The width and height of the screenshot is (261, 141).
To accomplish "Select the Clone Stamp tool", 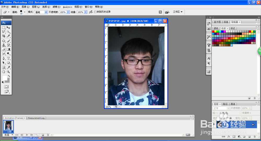I will (4, 45).
